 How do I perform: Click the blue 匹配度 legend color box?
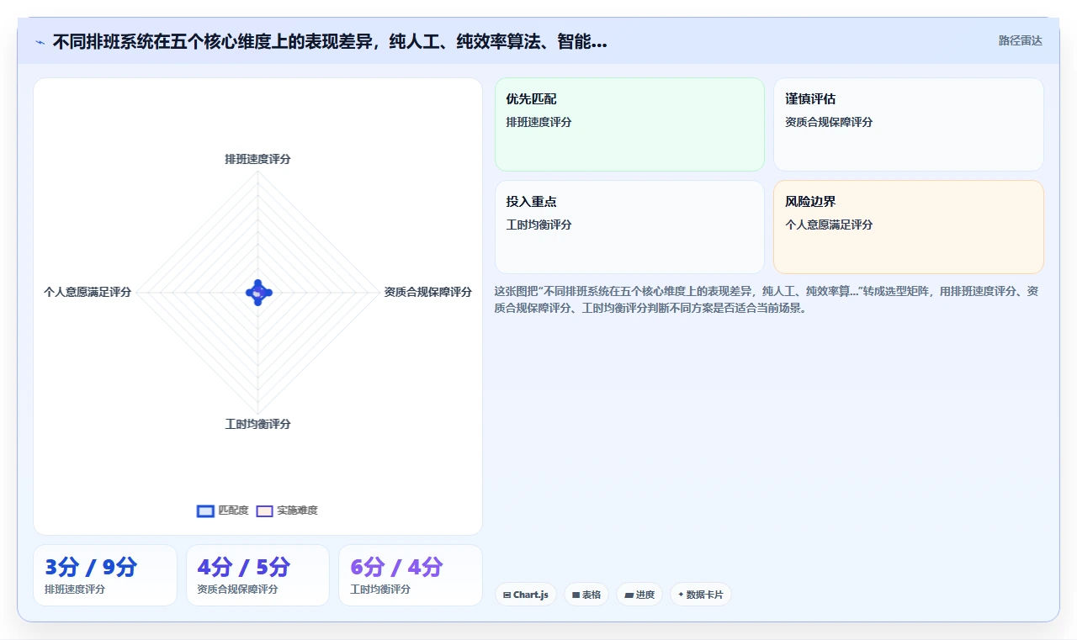(x=205, y=511)
